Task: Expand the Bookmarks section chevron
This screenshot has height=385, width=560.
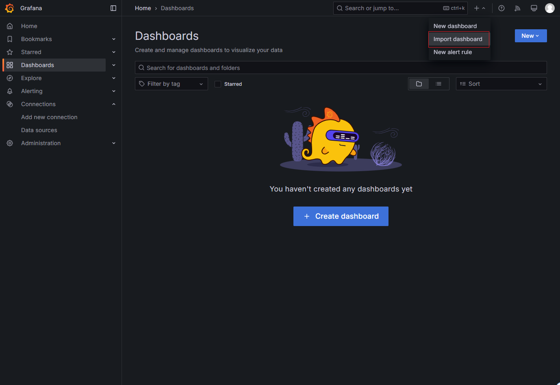Action: (114, 39)
